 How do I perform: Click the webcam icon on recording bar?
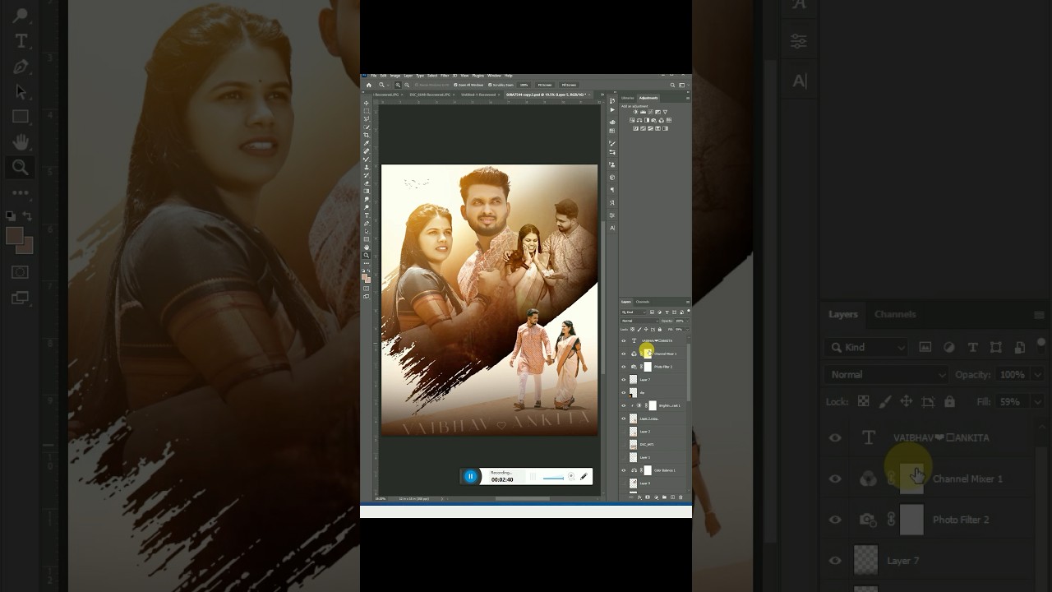coord(571,476)
